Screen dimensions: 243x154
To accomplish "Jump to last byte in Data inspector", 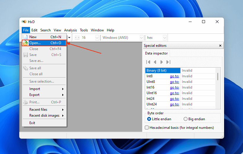I will pyautogui.click(x=168, y=62).
